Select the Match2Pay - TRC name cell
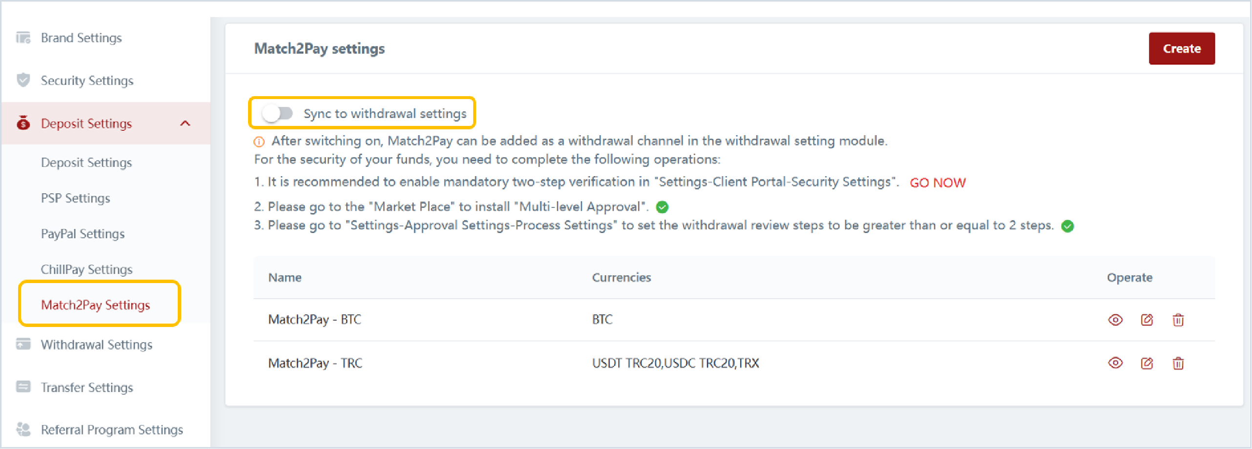This screenshot has height=449, width=1252. click(315, 364)
